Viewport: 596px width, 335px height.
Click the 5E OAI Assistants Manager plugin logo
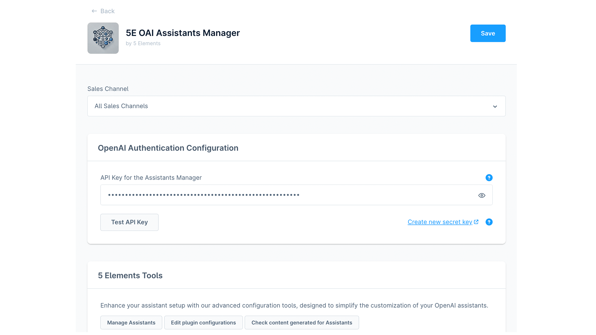click(103, 38)
